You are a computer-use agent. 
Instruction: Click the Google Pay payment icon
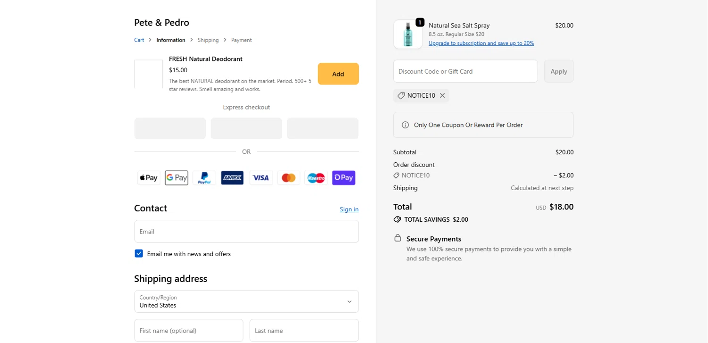(177, 178)
